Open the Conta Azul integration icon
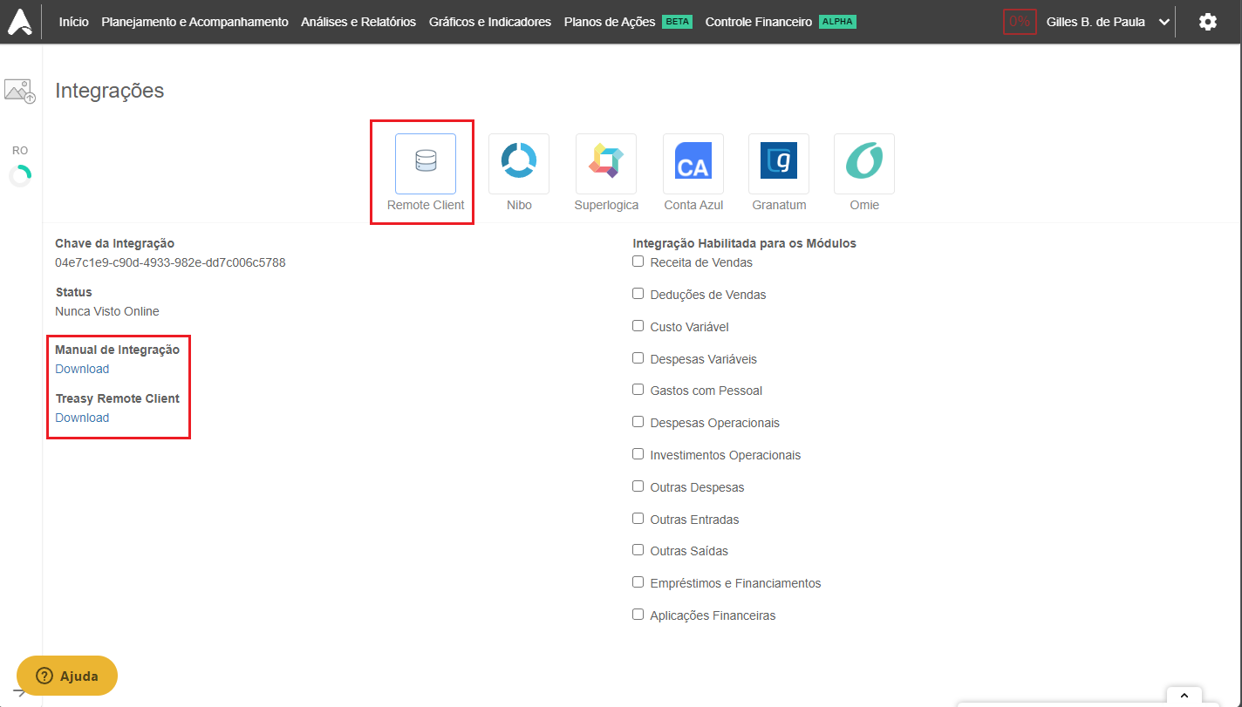 [693, 164]
